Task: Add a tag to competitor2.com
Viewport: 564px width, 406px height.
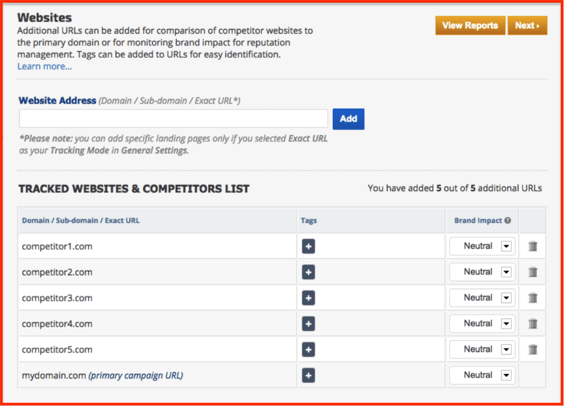Action: click(308, 272)
